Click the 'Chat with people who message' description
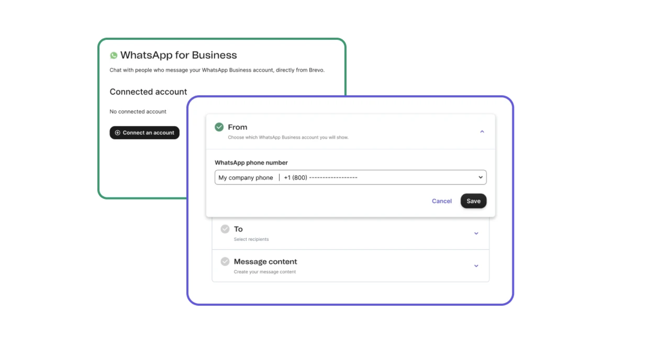This screenshot has width=660, height=356. coord(217,70)
